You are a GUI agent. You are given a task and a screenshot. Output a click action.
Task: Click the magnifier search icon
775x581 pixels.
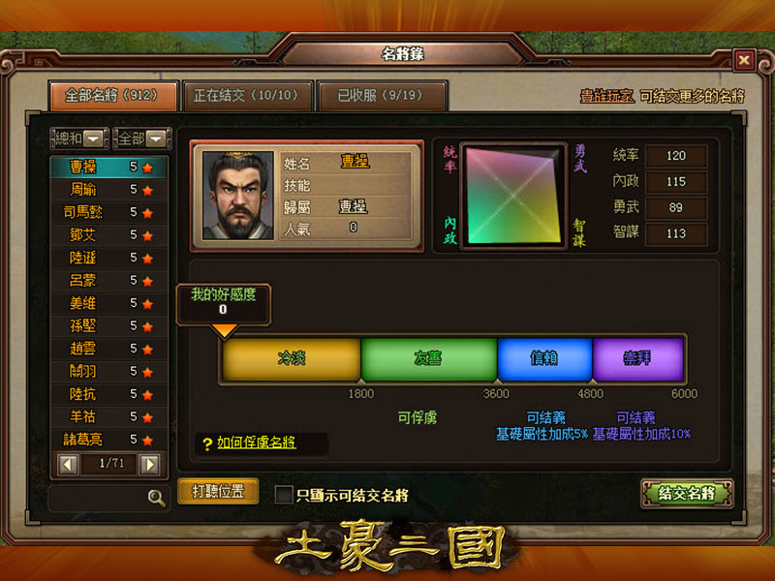click(x=157, y=498)
